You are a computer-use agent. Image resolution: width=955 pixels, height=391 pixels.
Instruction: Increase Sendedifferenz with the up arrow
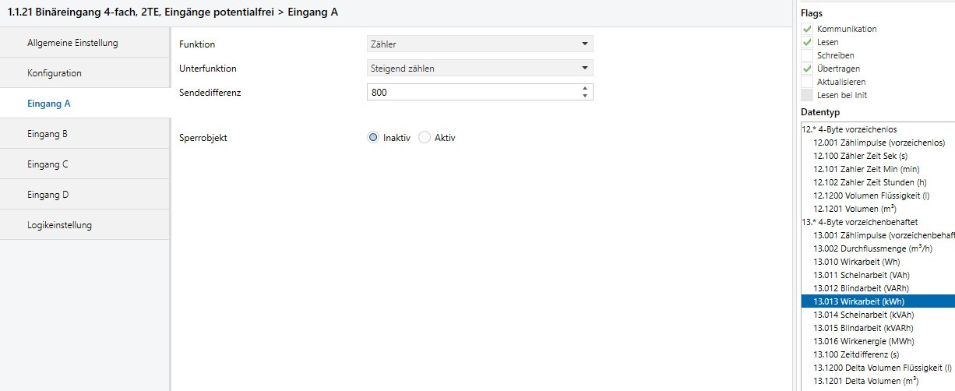tap(584, 89)
